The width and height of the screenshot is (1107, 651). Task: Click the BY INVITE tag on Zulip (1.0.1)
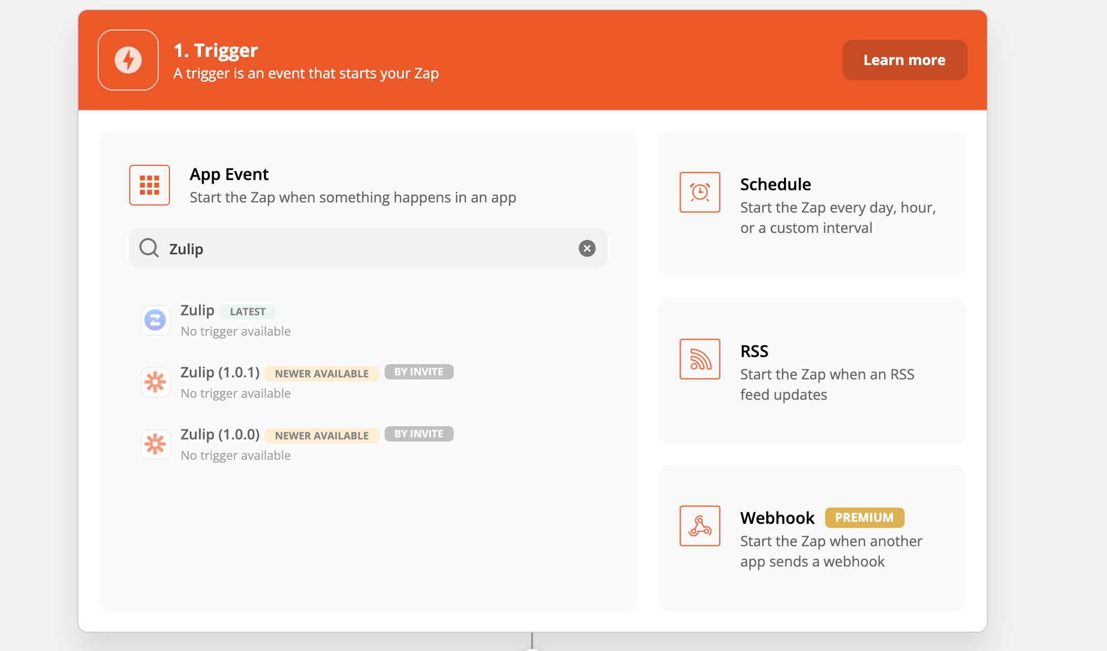[x=419, y=372]
